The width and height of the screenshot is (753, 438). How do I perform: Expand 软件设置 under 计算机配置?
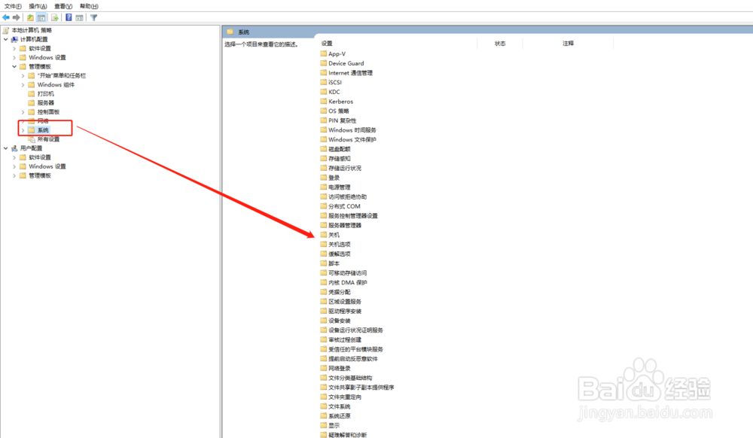pyautogui.click(x=14, y=48)
